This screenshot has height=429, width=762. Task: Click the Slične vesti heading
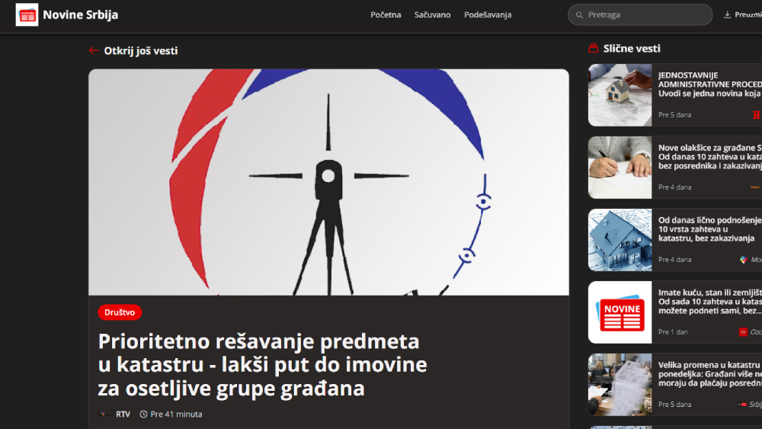631,48
